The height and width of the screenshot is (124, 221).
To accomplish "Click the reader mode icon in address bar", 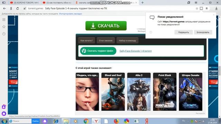I will tap(197, 8).
